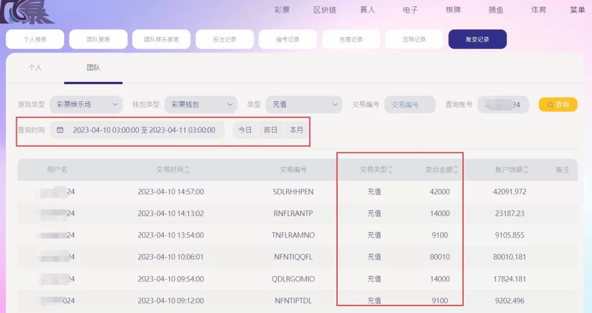Image resolution: width=592 pixels, height=313 pixels.
Task: Click transaction ID NFNTIQQFL
Action: [x=293, y=257]
